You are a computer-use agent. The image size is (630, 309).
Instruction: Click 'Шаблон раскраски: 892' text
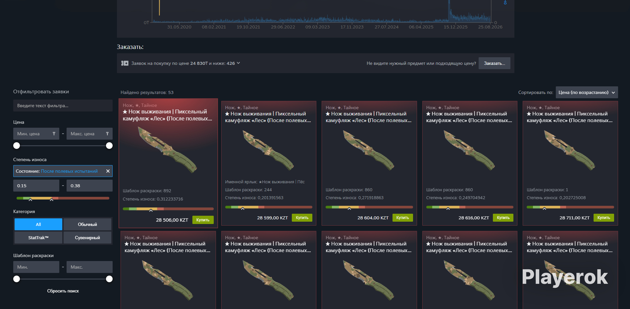tap(147, 191)
